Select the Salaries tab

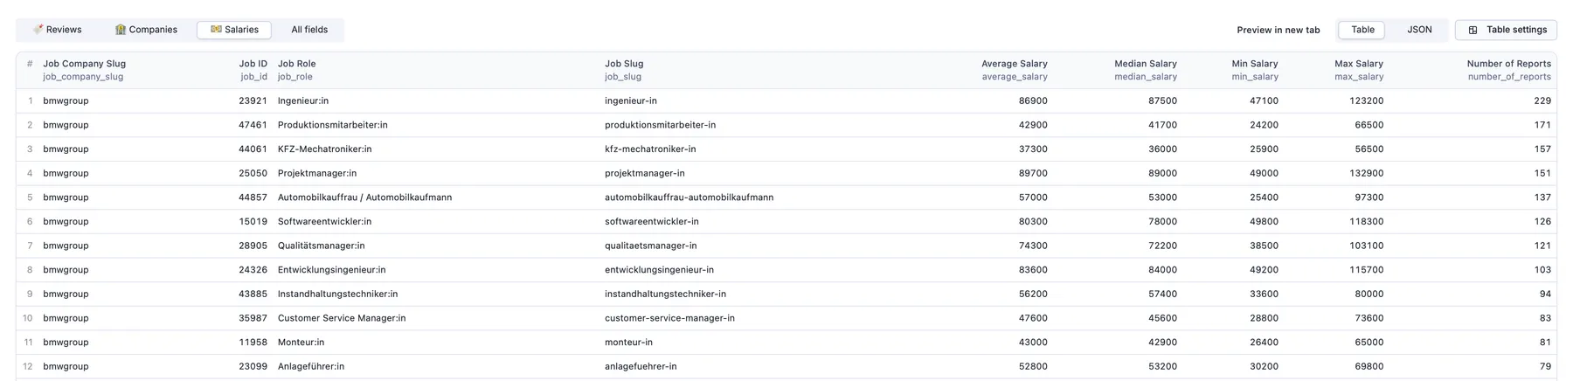(234, 30)
